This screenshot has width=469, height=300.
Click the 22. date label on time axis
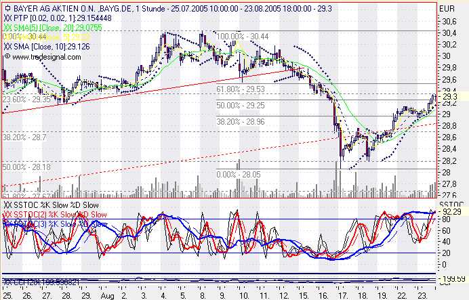(403, 296)
